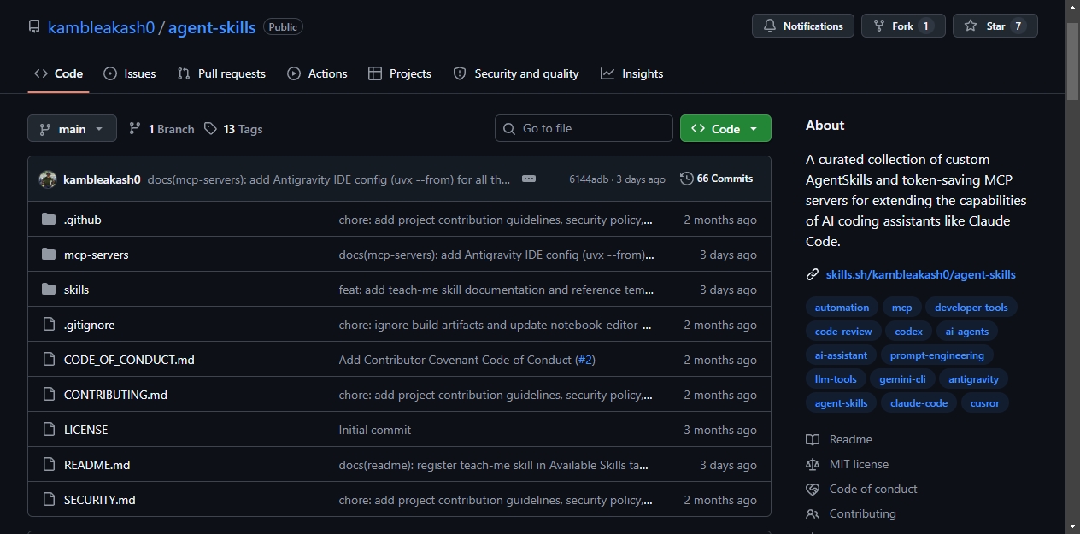The width and height of the screenshot is (1080, 534).
Task: Click the scrollbar down arrow
Action: tap(1073, 526)
